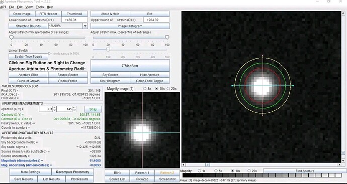Click Save Results
This screenshot has width=347, height=184.
24,179
